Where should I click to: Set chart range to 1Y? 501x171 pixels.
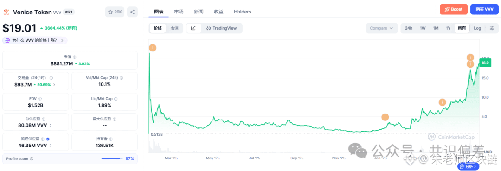click(448, 28)
